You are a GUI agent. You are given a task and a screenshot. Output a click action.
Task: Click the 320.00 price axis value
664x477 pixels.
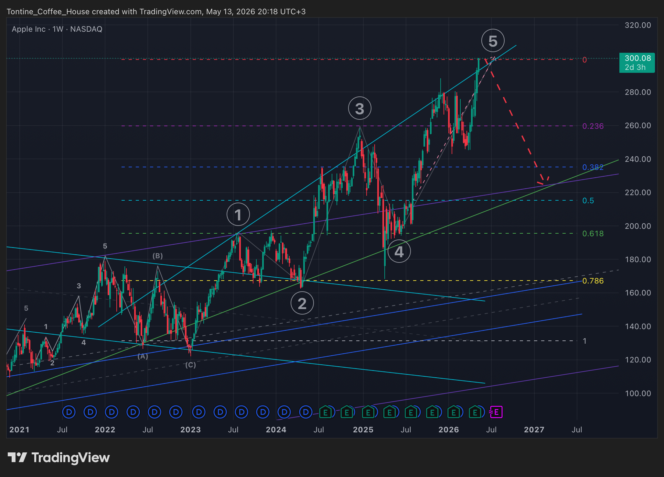638,25
